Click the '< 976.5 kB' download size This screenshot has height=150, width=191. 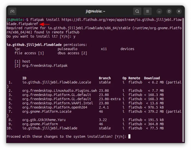[154, 107]
